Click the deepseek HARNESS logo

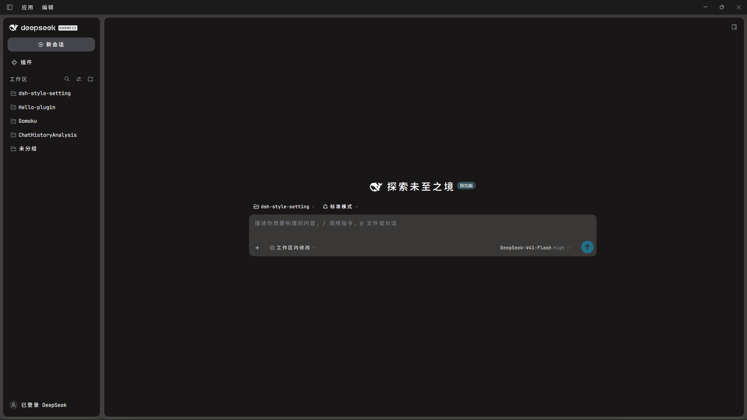click(43, 28)
